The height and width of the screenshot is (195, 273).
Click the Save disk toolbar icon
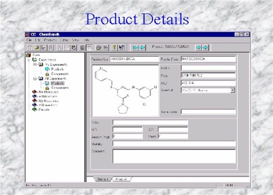point(42,48)
